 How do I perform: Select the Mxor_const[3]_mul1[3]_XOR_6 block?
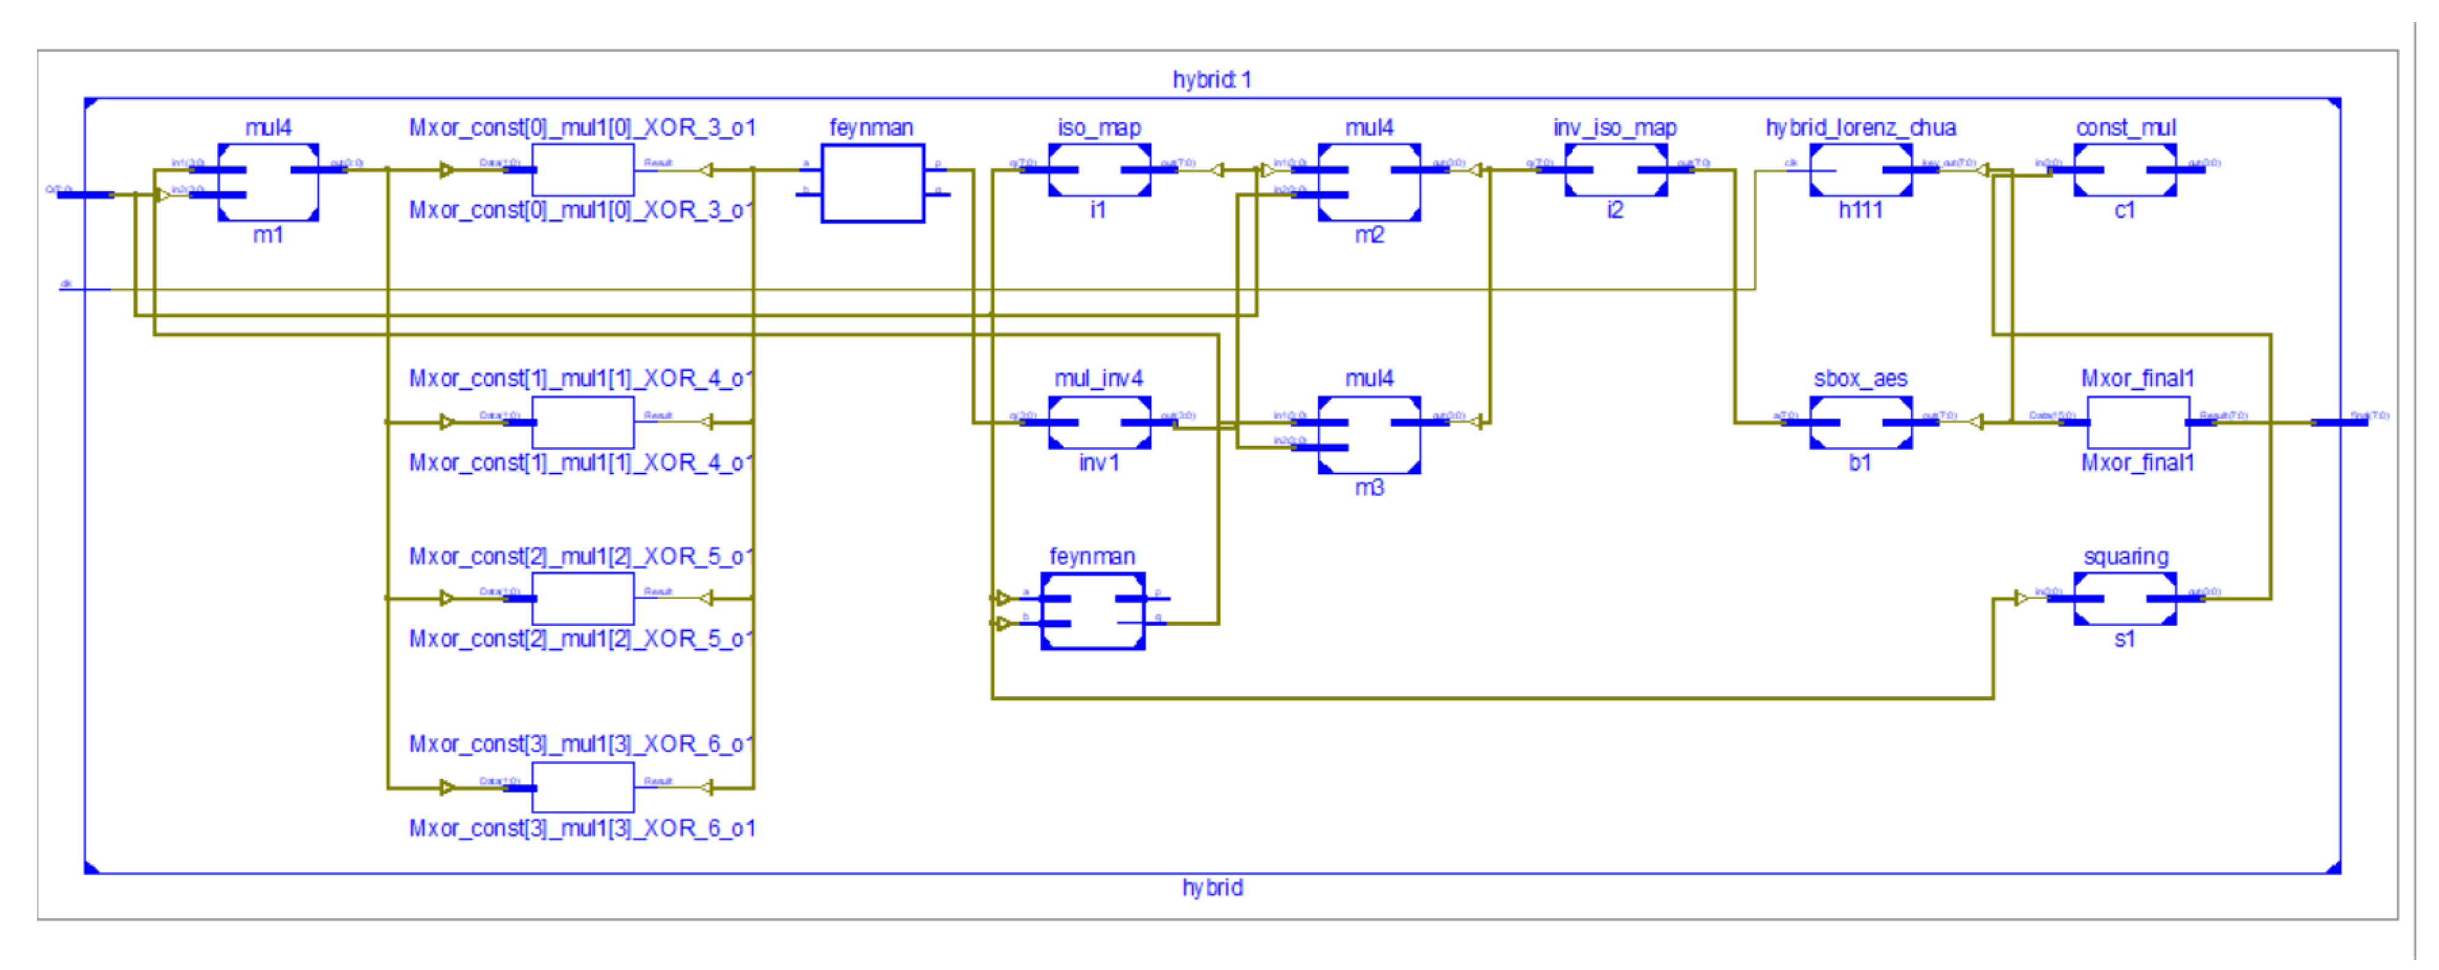point(582,788)
